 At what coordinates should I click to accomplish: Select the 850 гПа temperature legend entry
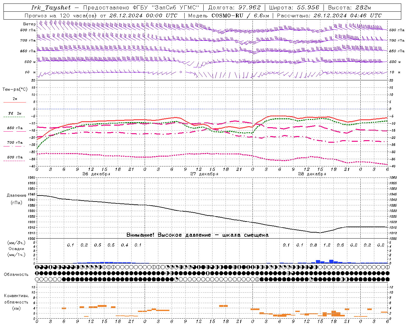pyautogui.click(x=15, y=128)
